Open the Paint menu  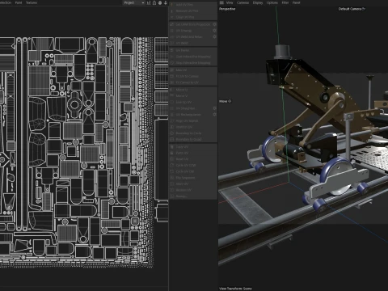19,2
